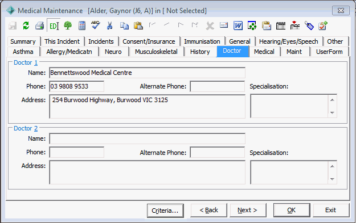Click Doctor 2 Alternate Phone field

(x=217, y=152)
